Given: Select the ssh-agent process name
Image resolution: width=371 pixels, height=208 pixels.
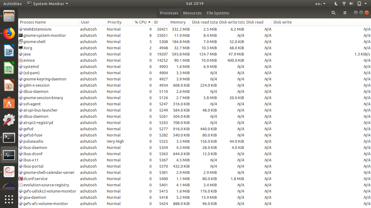Looking at the screenshot, I should [x=32, y=104].
